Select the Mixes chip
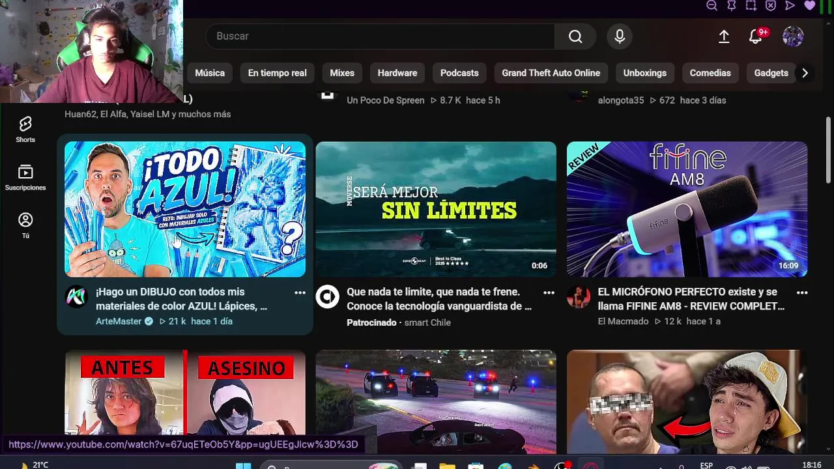 point(342,73)
